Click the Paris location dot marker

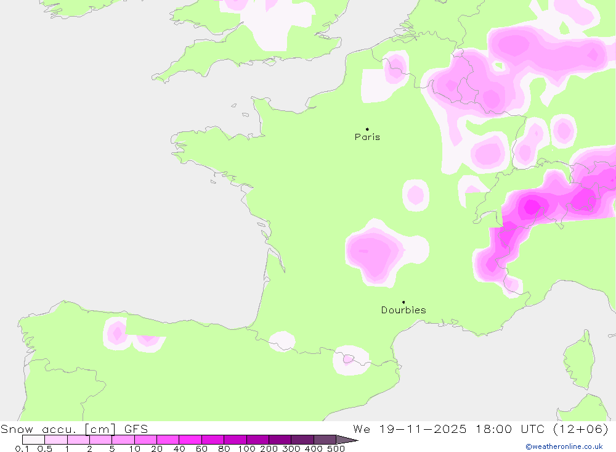click(367, 129)
